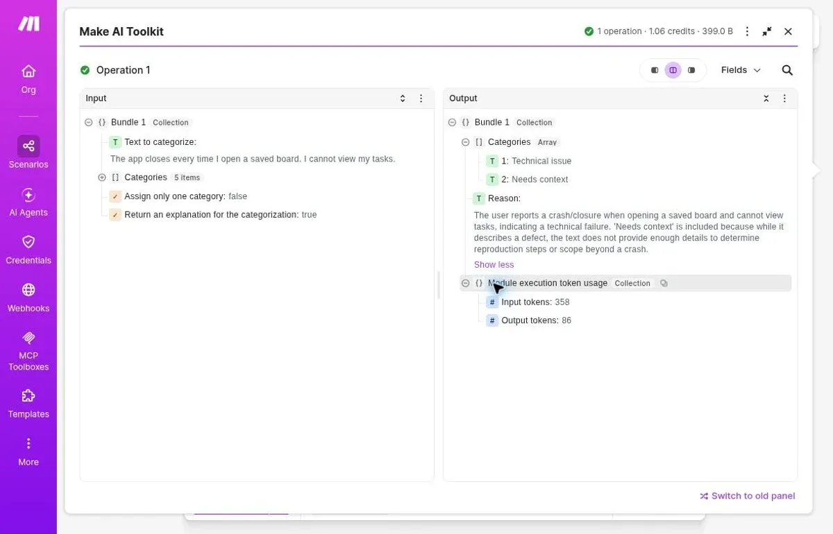Open Credentials section

point(28,250)
